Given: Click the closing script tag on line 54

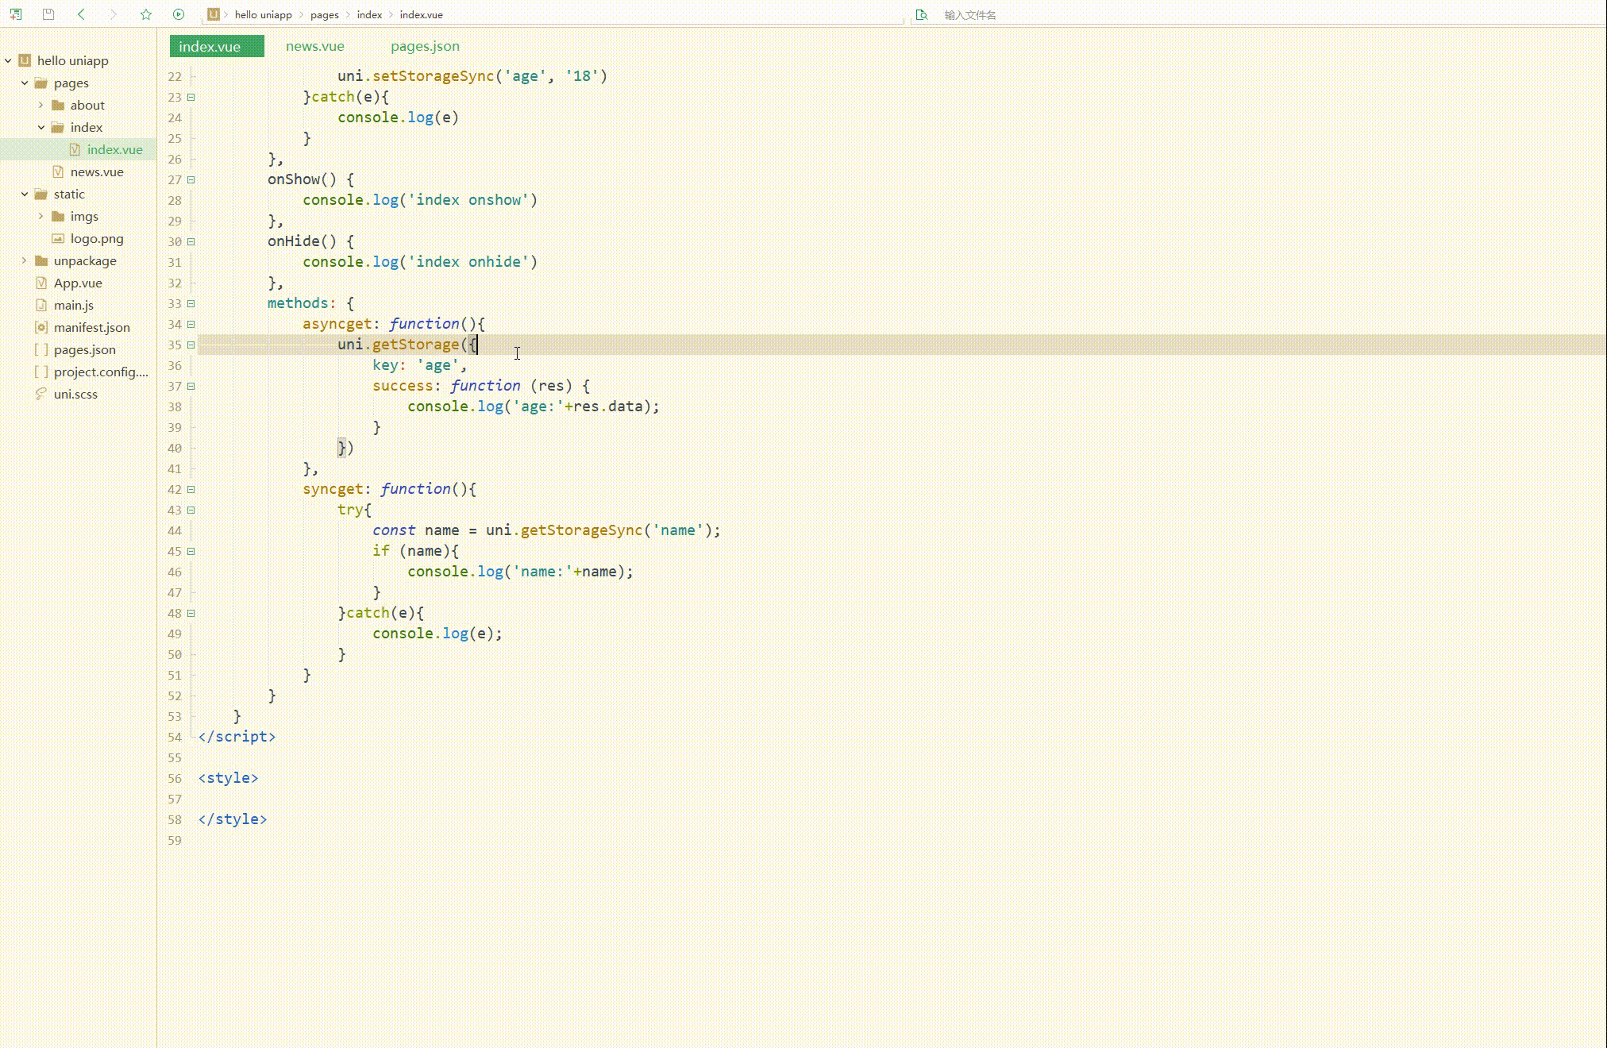Looking at the screenshot, I should pos(237,737).
